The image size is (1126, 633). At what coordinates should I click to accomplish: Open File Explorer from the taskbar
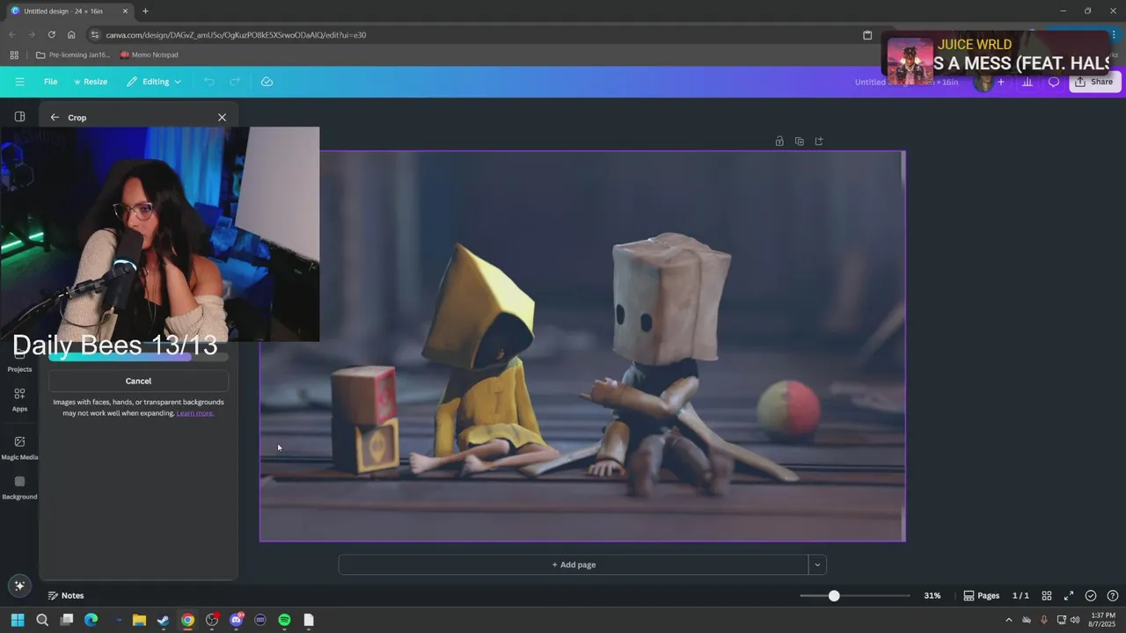click(139, 620)
